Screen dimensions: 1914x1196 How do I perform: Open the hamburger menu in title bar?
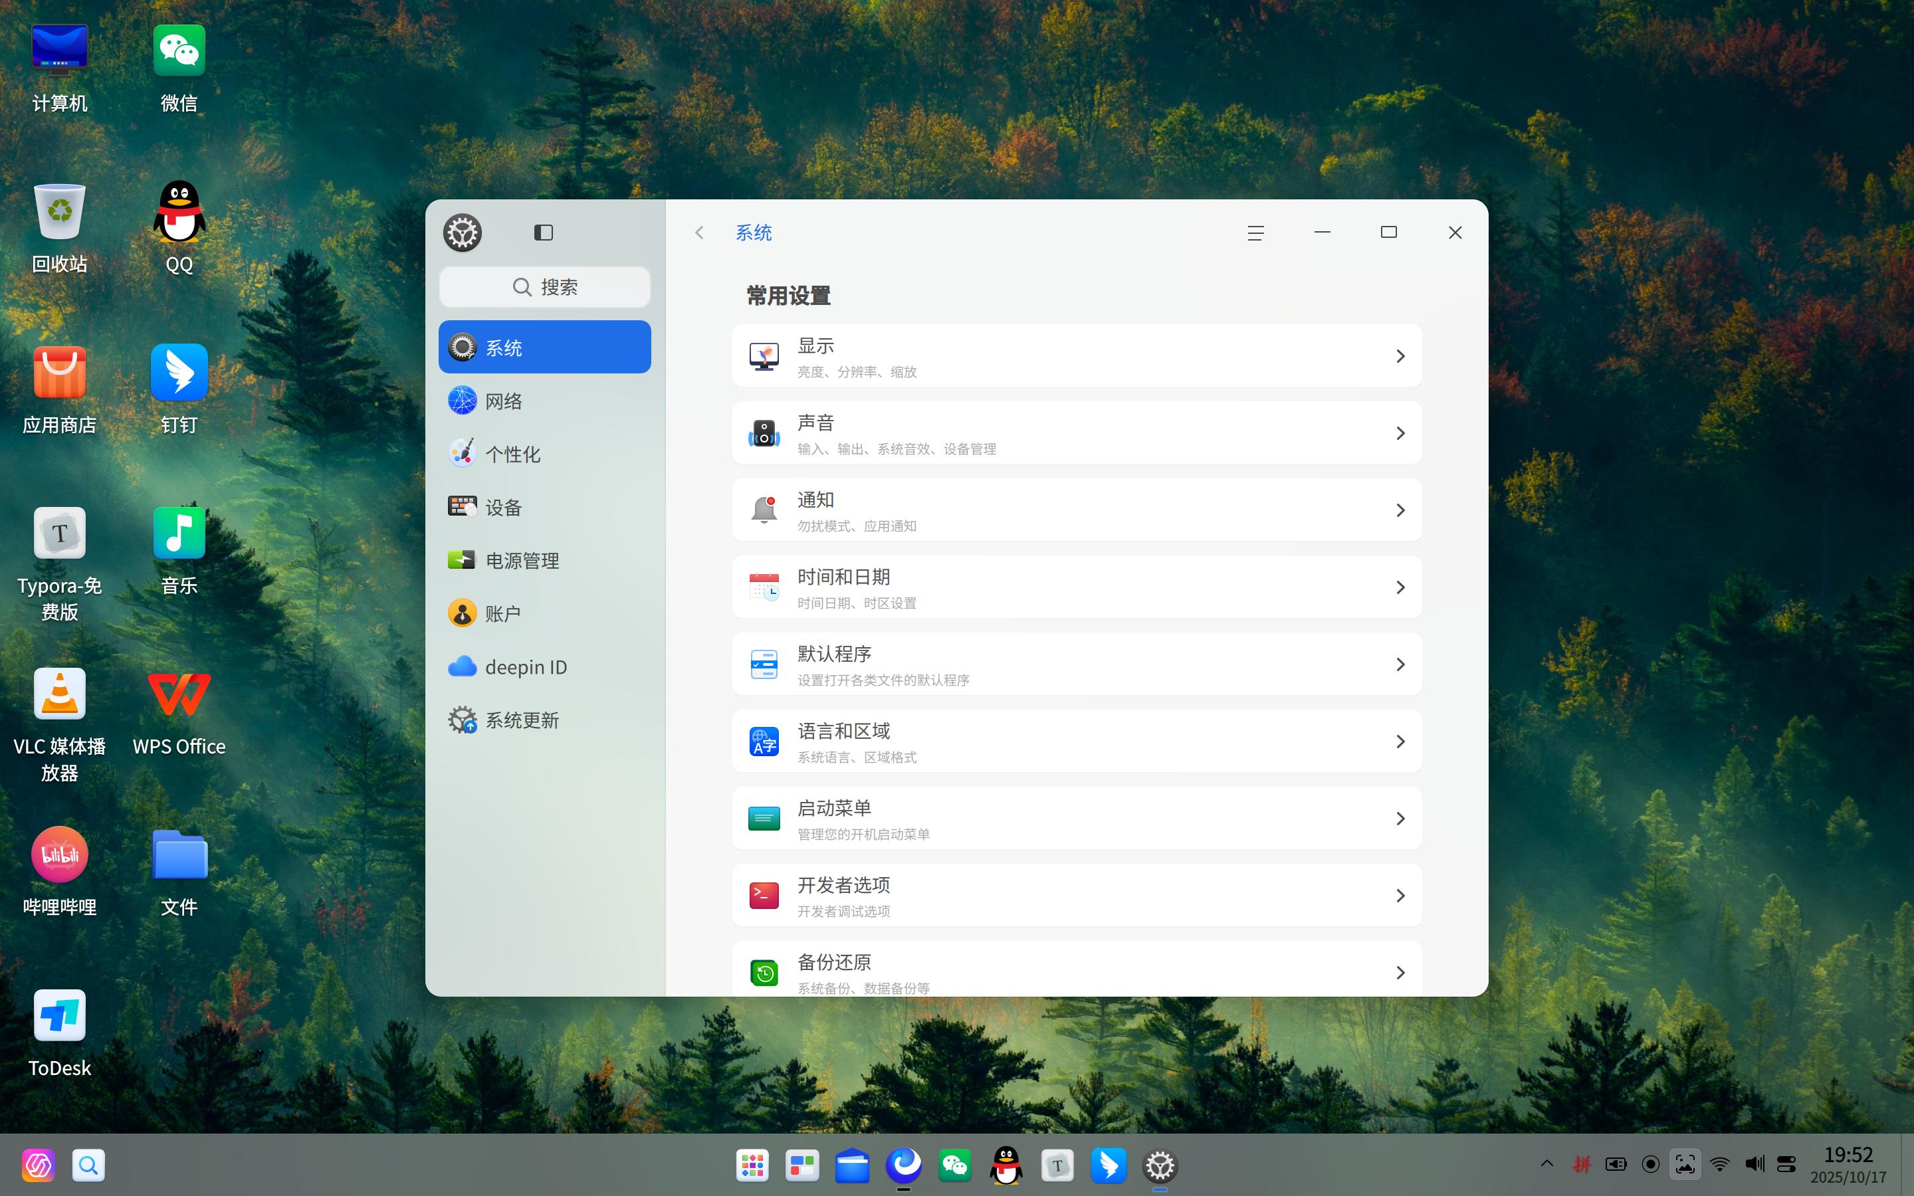1256,233
